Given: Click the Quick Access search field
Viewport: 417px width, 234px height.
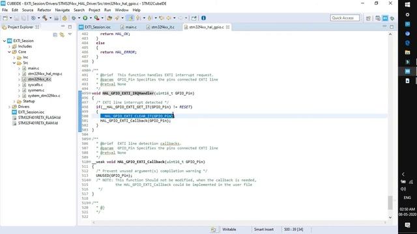Looking at the screenshot, I should (345, 18).
